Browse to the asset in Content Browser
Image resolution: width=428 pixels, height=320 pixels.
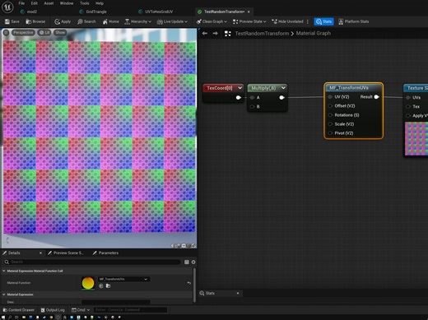pos(35,21)
